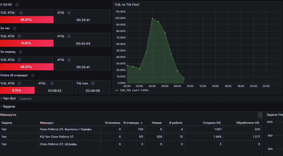Select row 'КЦ Чат Озон Работа 1Л'
The height and width of the screenshot is (156, 283).
(x=131, y=137)
